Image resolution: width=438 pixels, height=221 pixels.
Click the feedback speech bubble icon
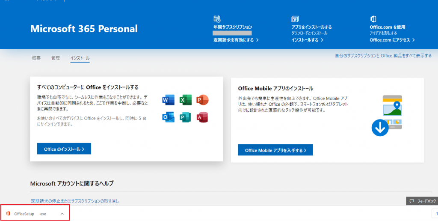(x=411, y=201)
